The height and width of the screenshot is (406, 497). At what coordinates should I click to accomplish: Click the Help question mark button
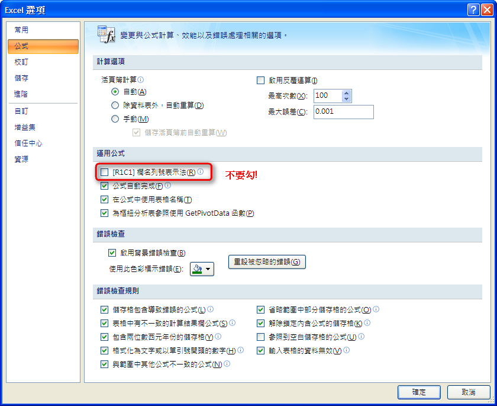tap(473, 10)
